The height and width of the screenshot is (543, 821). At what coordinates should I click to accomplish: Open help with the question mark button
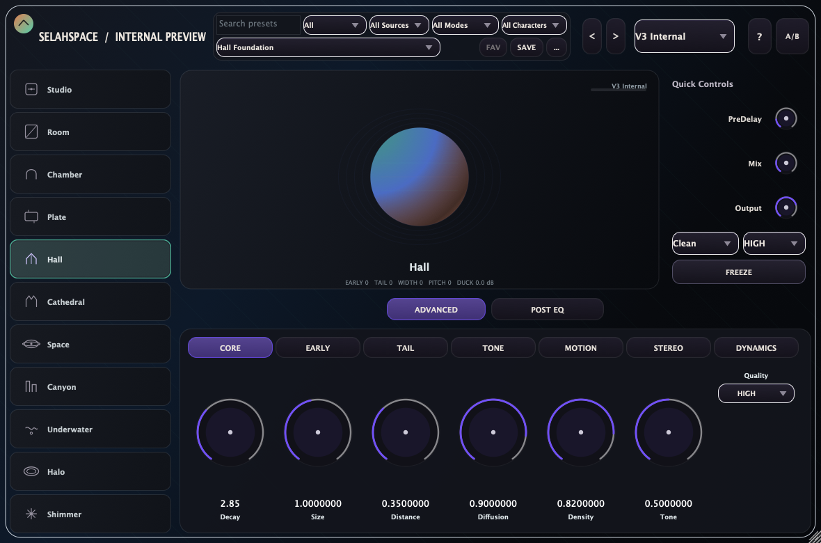(x=760, y=36)
